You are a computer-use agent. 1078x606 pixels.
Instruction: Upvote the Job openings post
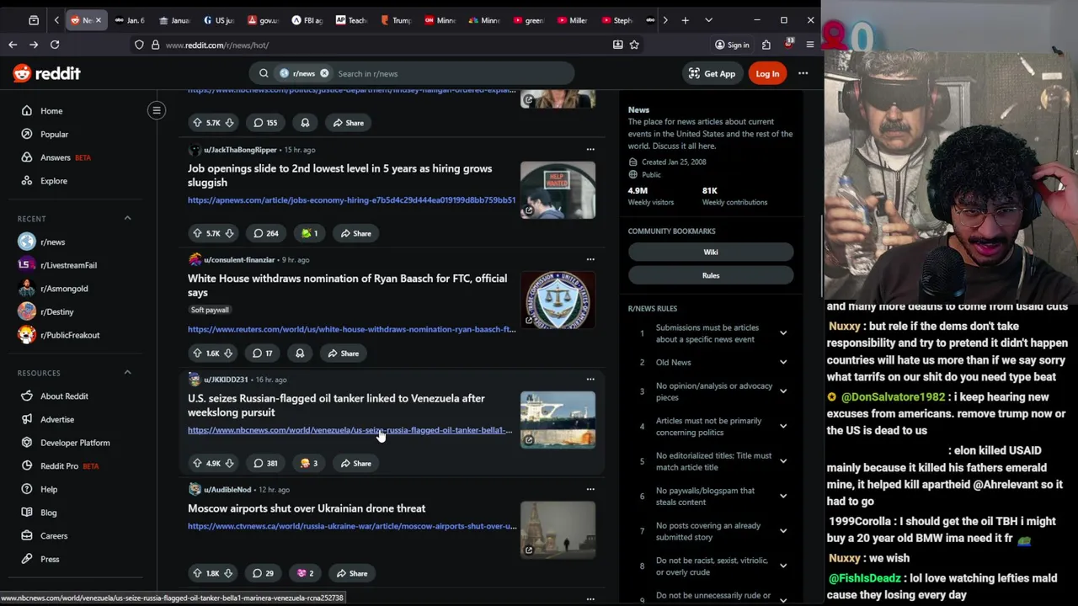coord(197,233)
